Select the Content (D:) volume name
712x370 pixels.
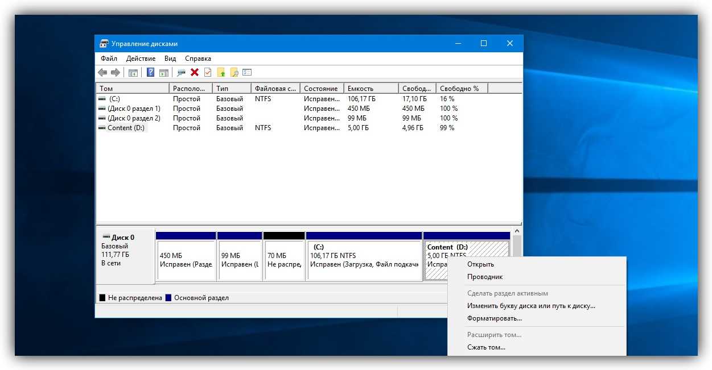pyautogui.click(x=127, y=128)
